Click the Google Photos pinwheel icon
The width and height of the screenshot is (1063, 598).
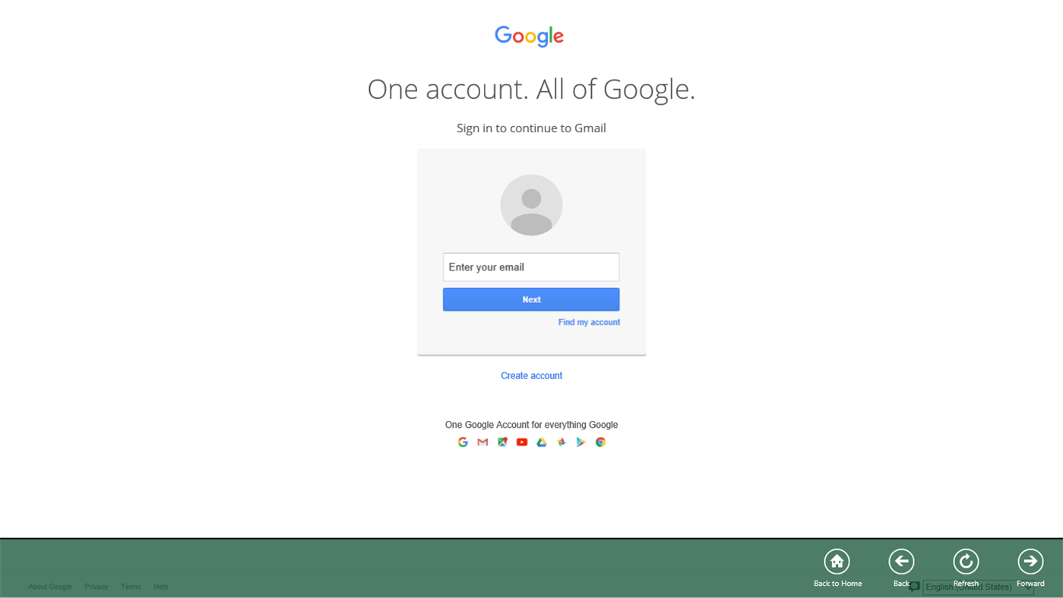562,442
